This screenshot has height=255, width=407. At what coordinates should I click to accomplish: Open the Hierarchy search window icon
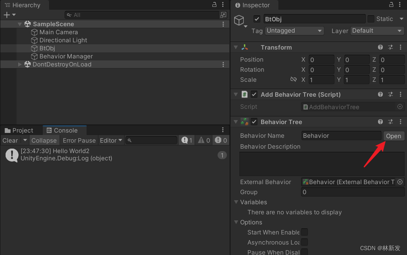(x=223, y=15)
